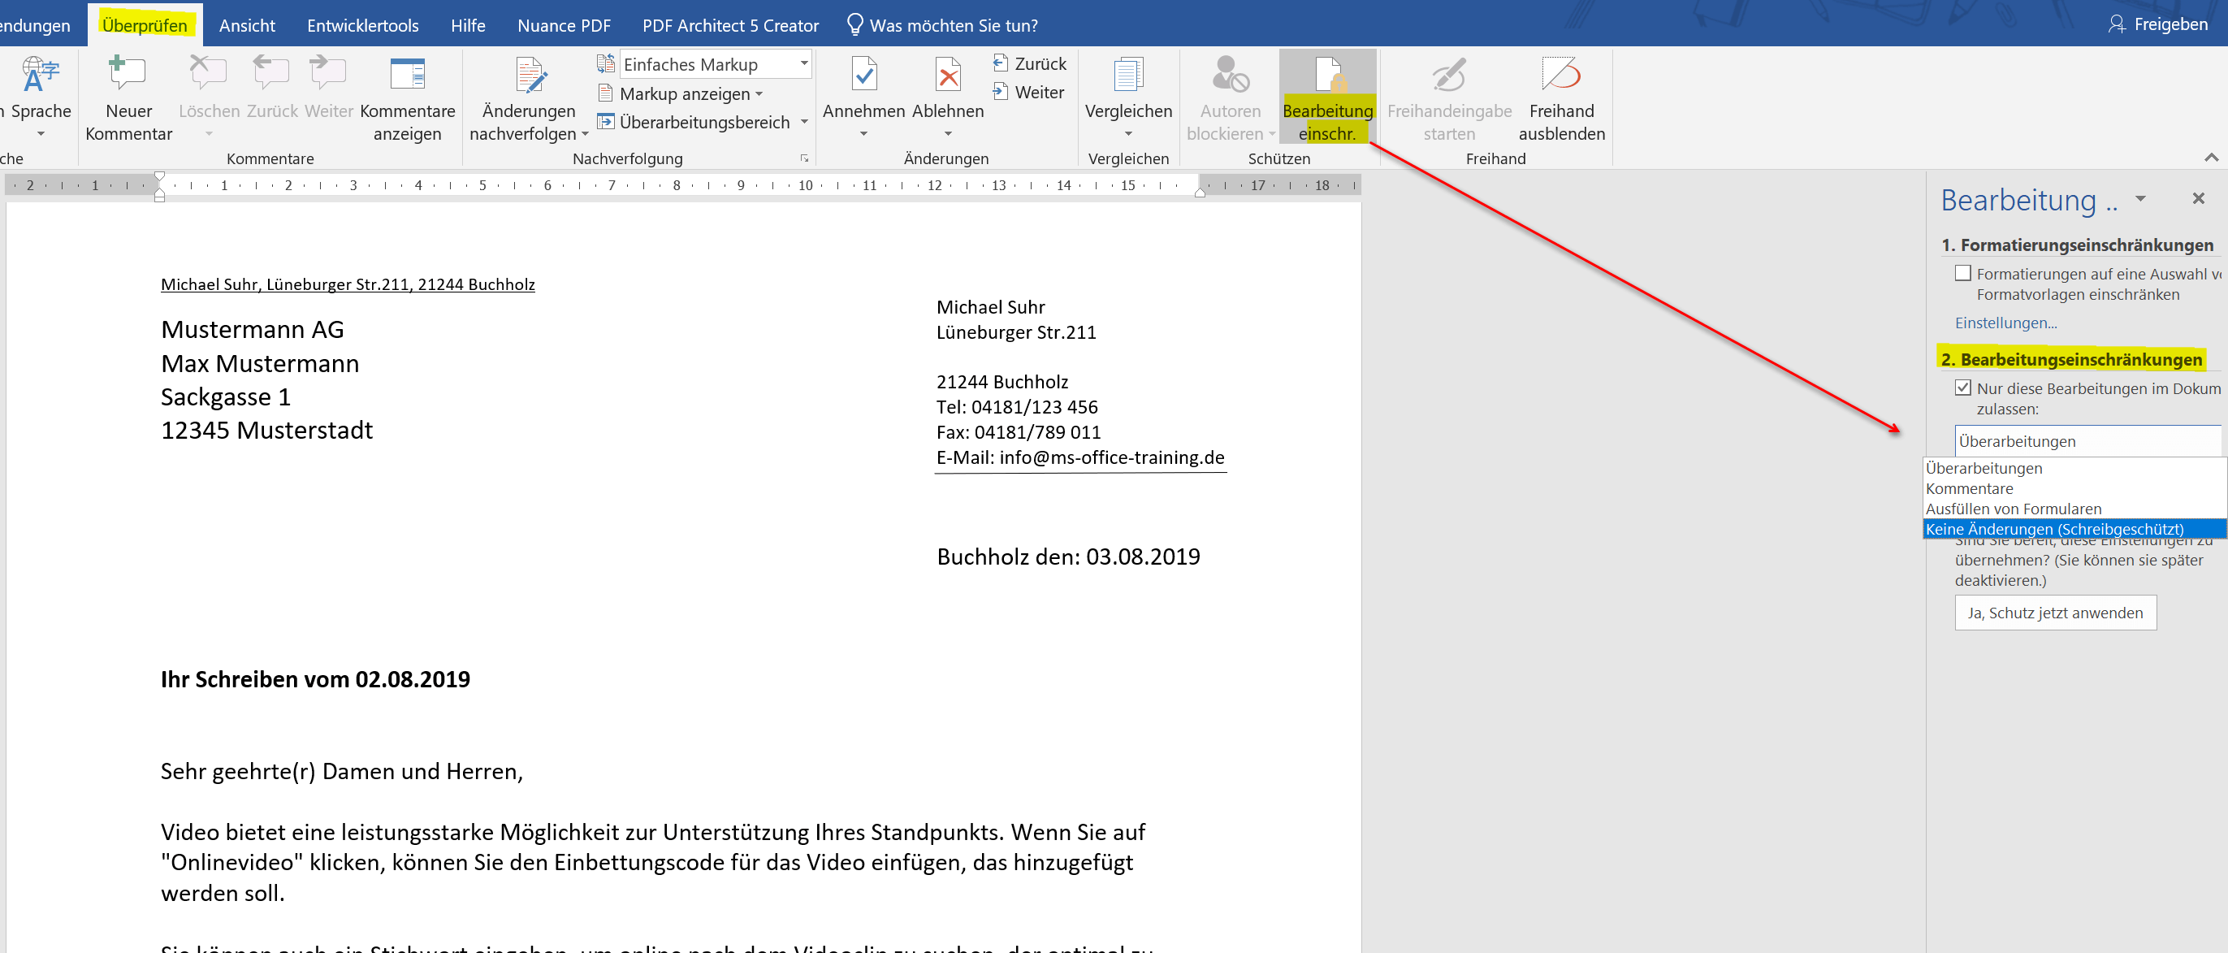The width and height of the screenshot is (2228, 953).
Task: Click the sender line Michael Suhr, Lüneburger Str.211
Action: [x=348, y=284]
